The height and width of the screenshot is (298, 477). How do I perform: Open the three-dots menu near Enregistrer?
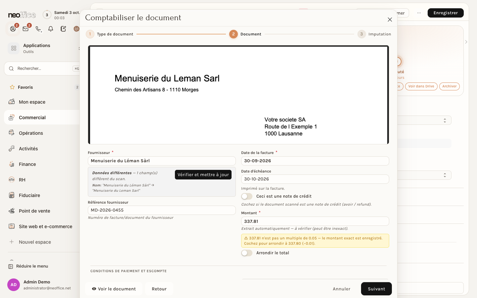click(x=419, y=13)
